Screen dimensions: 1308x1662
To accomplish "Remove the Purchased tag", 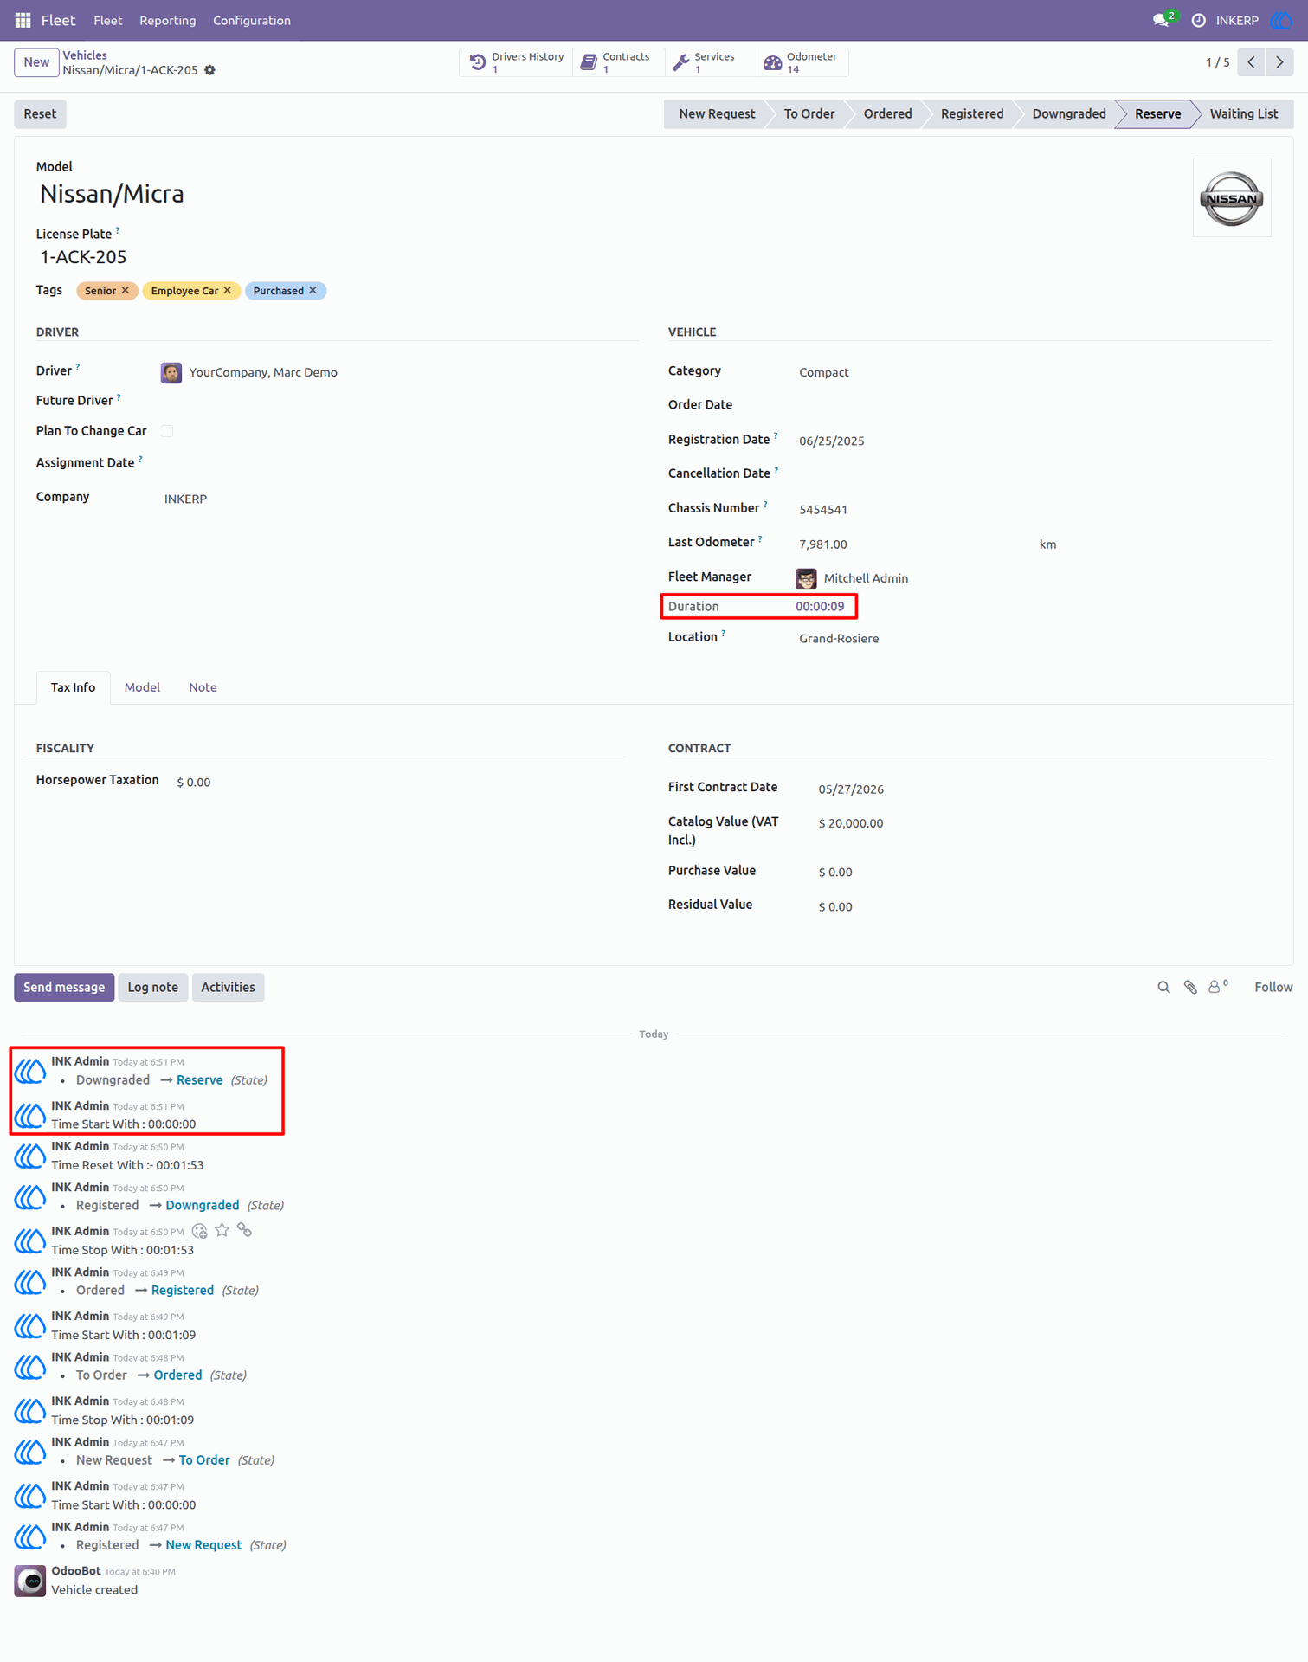I will click(x=313, y=291).
